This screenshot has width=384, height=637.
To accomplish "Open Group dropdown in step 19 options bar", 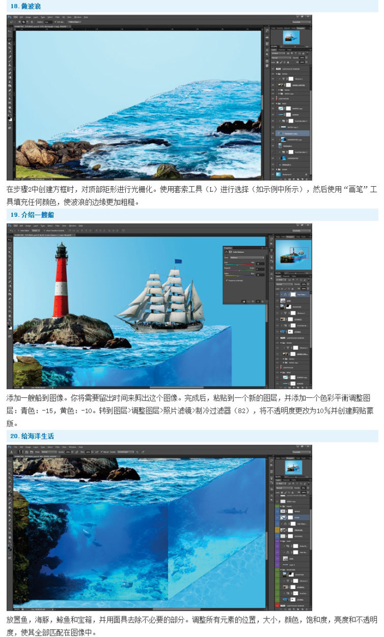I will pos(36,230).
